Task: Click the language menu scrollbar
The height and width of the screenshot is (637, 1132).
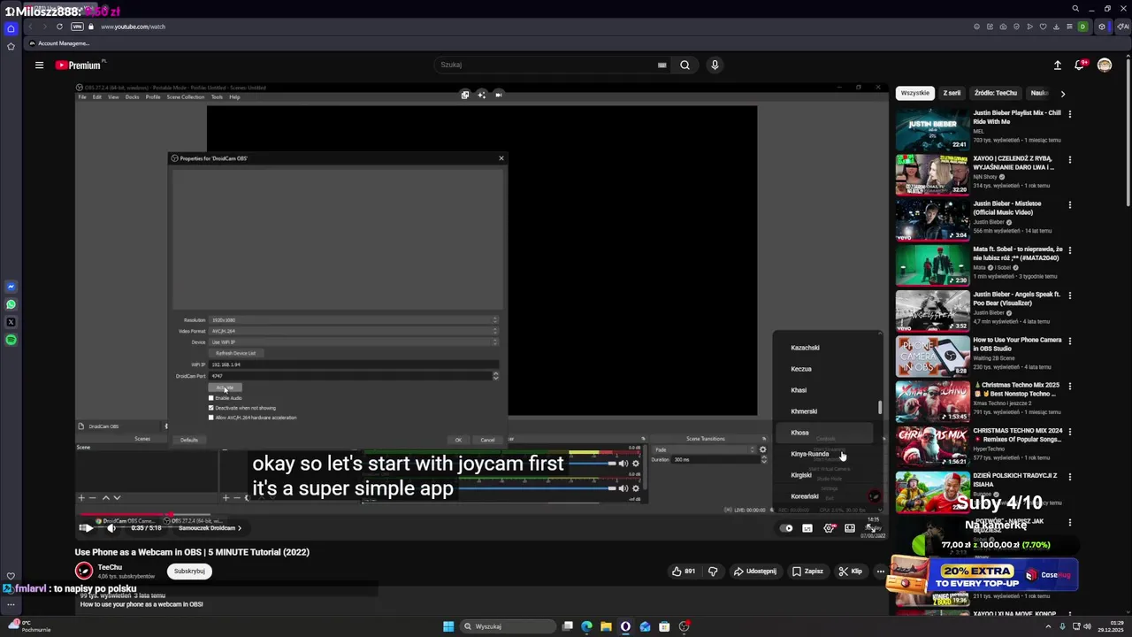Action: click(x=880, y=408)
